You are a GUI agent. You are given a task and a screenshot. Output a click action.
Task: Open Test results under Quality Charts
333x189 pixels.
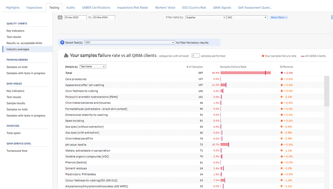(14, 37)
